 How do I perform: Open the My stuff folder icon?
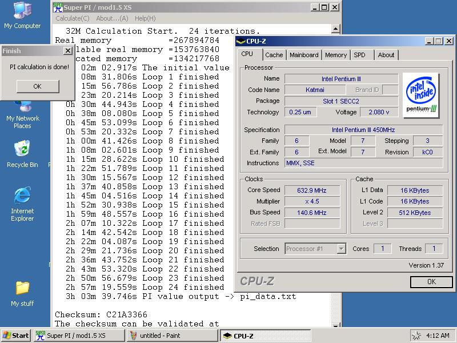click(x=22, y=294)
